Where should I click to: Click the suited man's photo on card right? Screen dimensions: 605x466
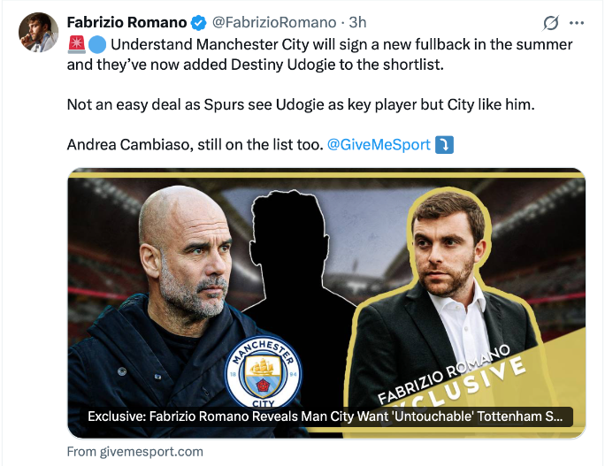pyautogui.click(x=442, y=283)
